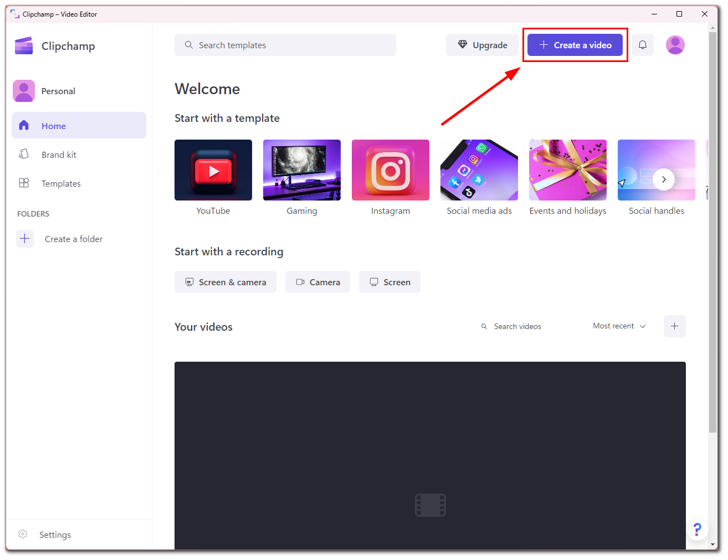Screen dimensions: 728x560
Task: Open the Personal workspace avatar
Action: coord(24,91)
